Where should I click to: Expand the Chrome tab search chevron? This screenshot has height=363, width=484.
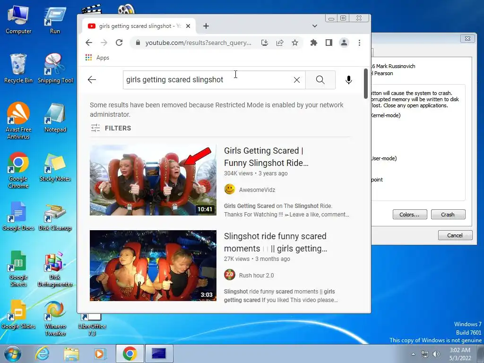pyautogui.click(x=314, y=26)
